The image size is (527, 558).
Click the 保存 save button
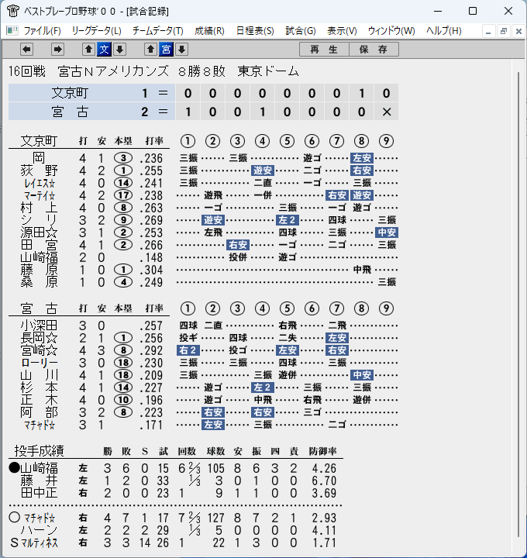pyautogui.click(x=374, y=49)
